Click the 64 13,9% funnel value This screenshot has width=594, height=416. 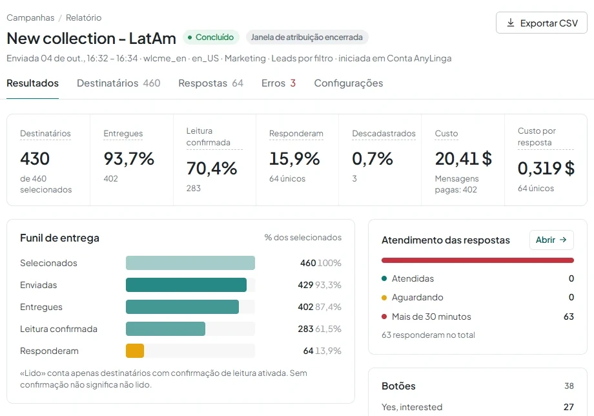pyautogui.click(x=322, y=351)
